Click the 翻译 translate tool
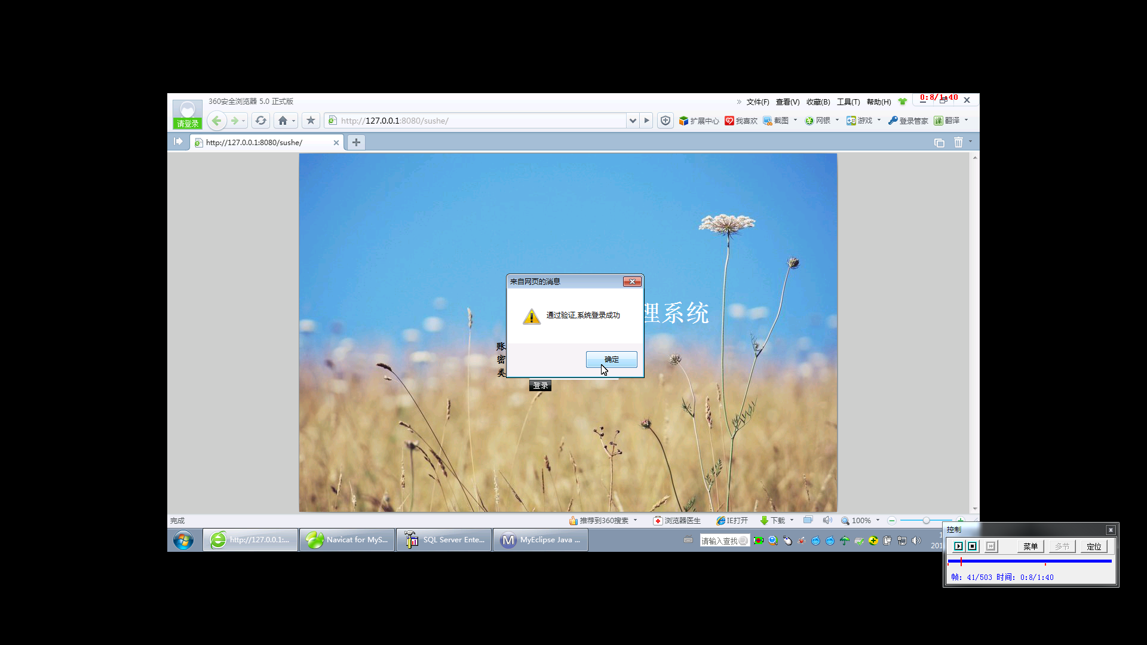This screenshot has width=1147, height=645. 947,121
